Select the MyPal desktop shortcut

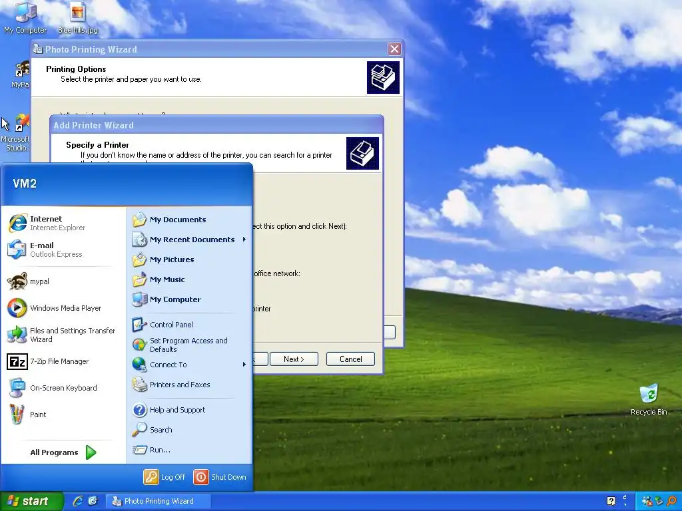(x=20, y=74)
